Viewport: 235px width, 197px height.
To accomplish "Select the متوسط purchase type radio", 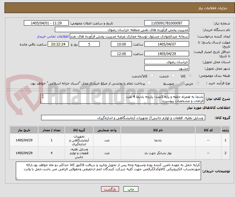I will click(x=178, y=83).
